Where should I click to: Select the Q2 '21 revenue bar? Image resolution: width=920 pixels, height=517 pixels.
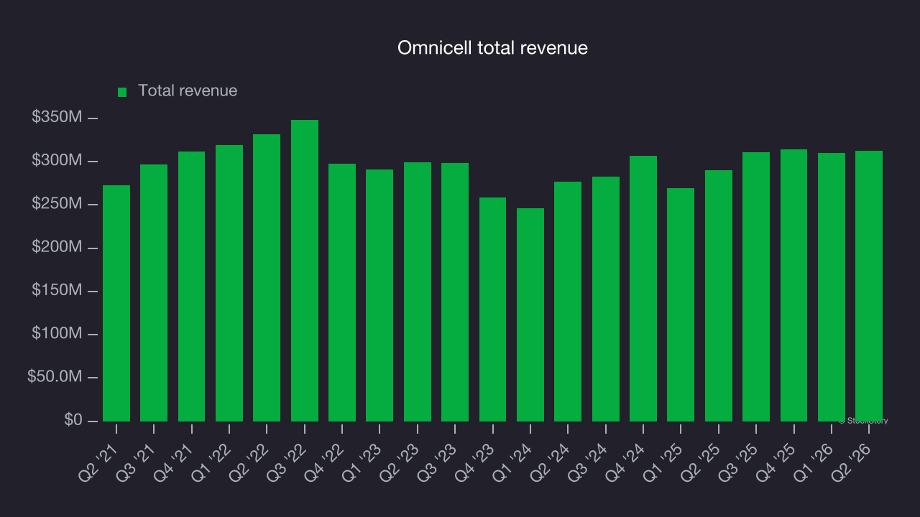pos(116,303)
